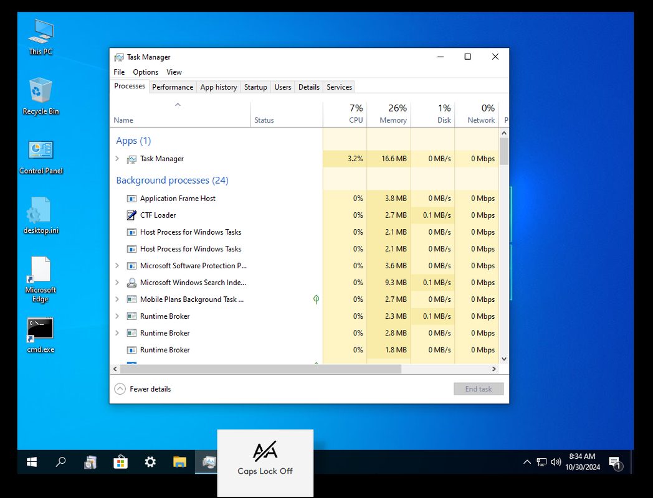
Task: Select the desktop.ini file icon
Action: tap(41, 215)
